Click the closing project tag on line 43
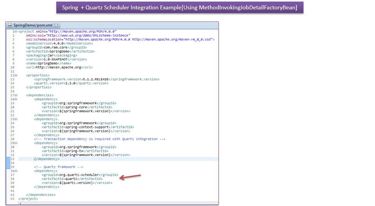 pyautogui.click(x=28, y=199)
